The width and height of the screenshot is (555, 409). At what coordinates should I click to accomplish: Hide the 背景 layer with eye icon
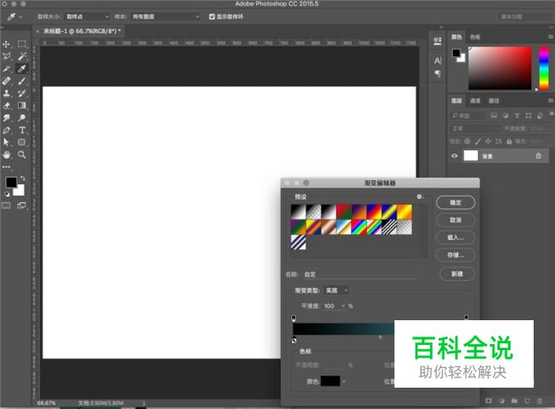click(454, 156)
